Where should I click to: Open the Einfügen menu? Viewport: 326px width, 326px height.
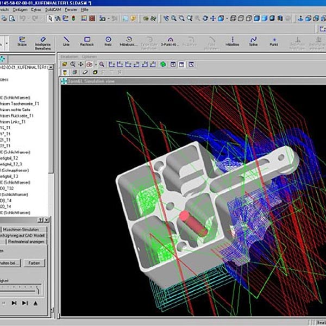coord(20,10)
